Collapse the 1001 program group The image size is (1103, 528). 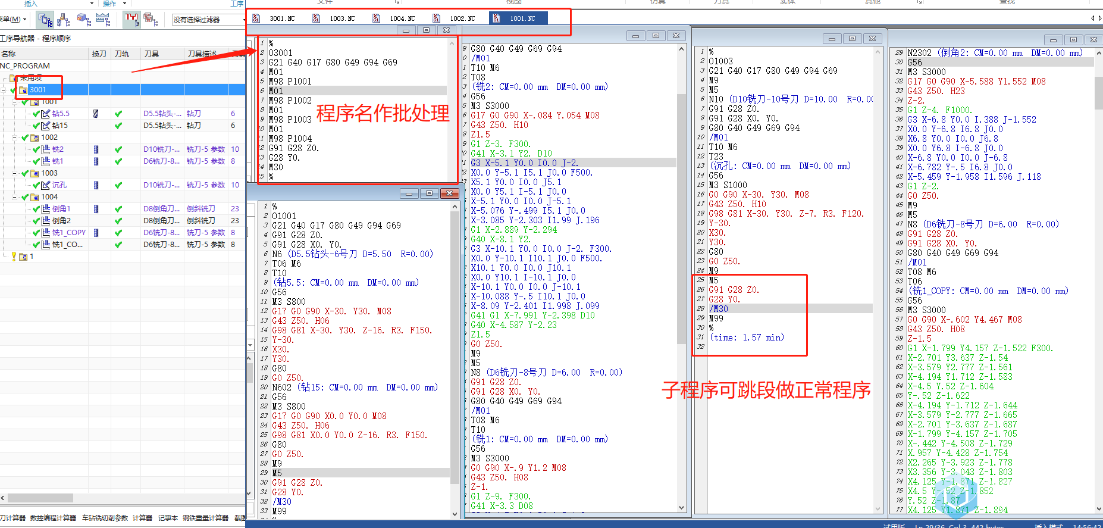click(15, 102)
